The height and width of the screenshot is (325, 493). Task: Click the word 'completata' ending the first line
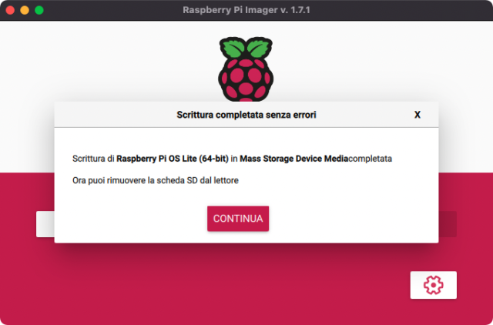pyautogui.click(x=370, y=159)
